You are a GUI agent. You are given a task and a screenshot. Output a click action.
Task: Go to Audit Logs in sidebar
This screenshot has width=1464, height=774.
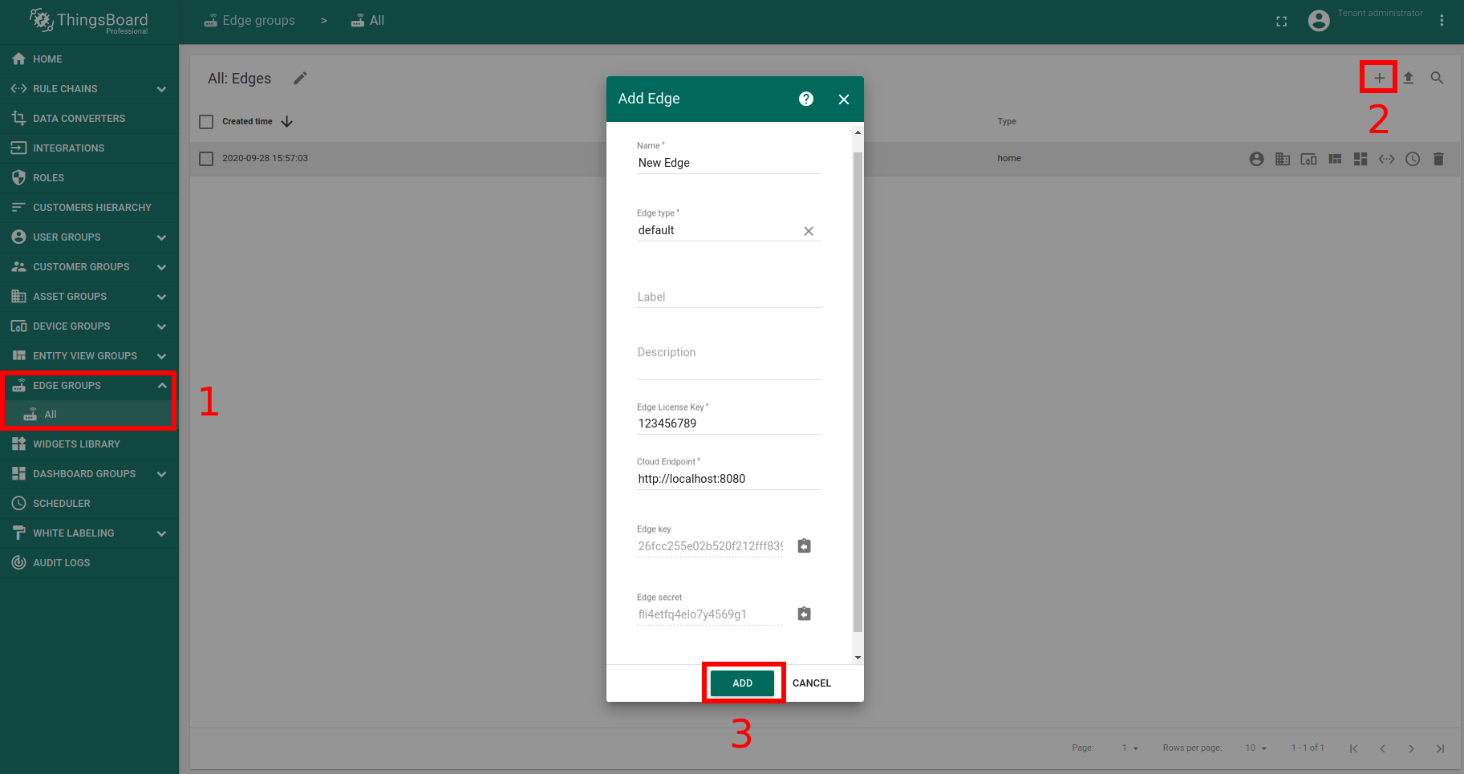[x=61, y=563]
